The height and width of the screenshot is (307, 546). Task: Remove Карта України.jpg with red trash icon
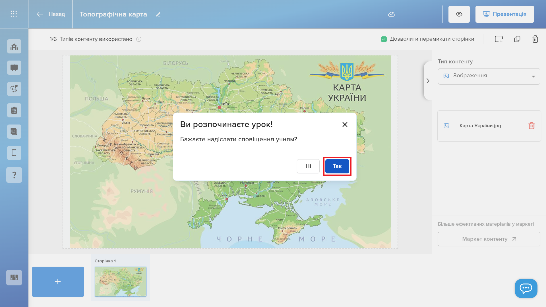(531, 126)
